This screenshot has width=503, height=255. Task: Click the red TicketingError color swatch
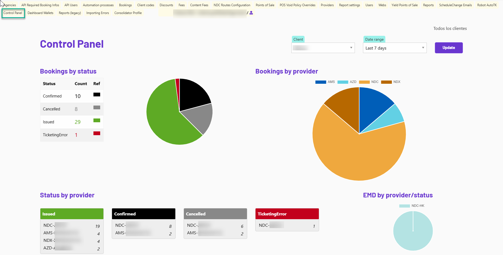97,133
